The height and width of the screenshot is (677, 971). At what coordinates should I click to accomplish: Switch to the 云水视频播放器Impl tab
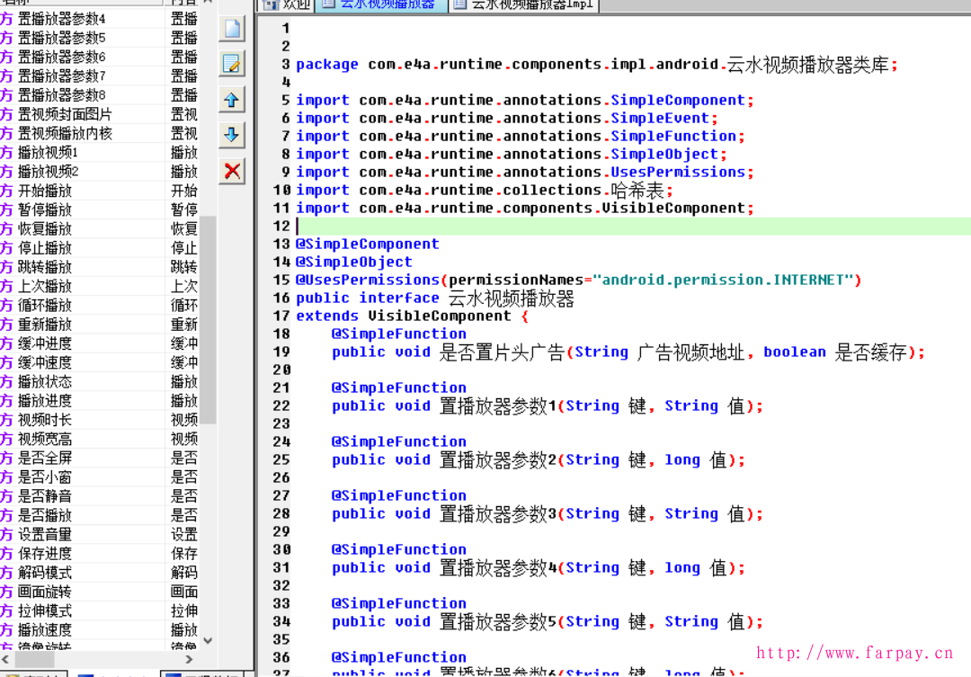click(524, 4)
